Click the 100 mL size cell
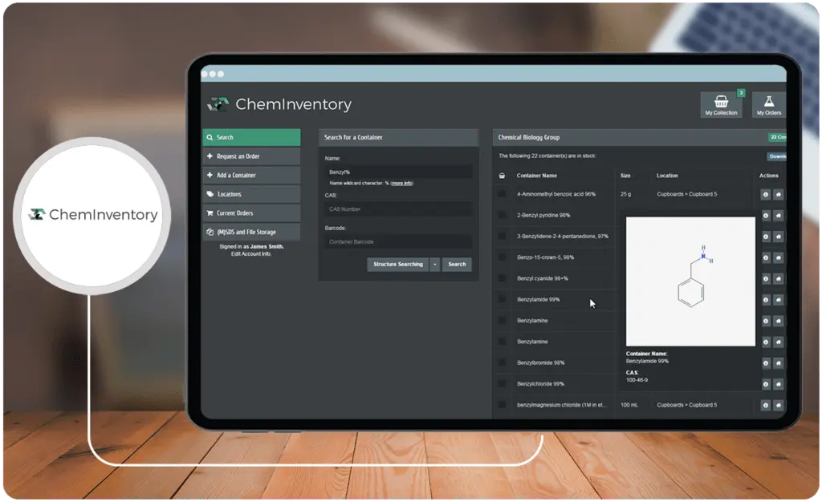 pos(629,405)
